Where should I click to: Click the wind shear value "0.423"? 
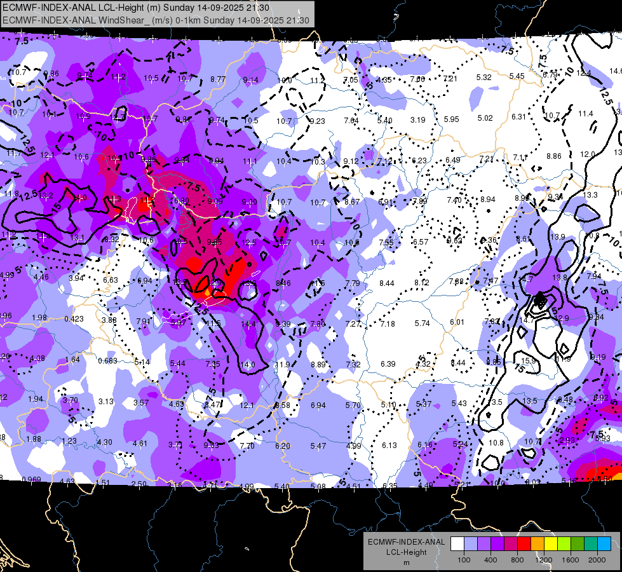[74, 319]
